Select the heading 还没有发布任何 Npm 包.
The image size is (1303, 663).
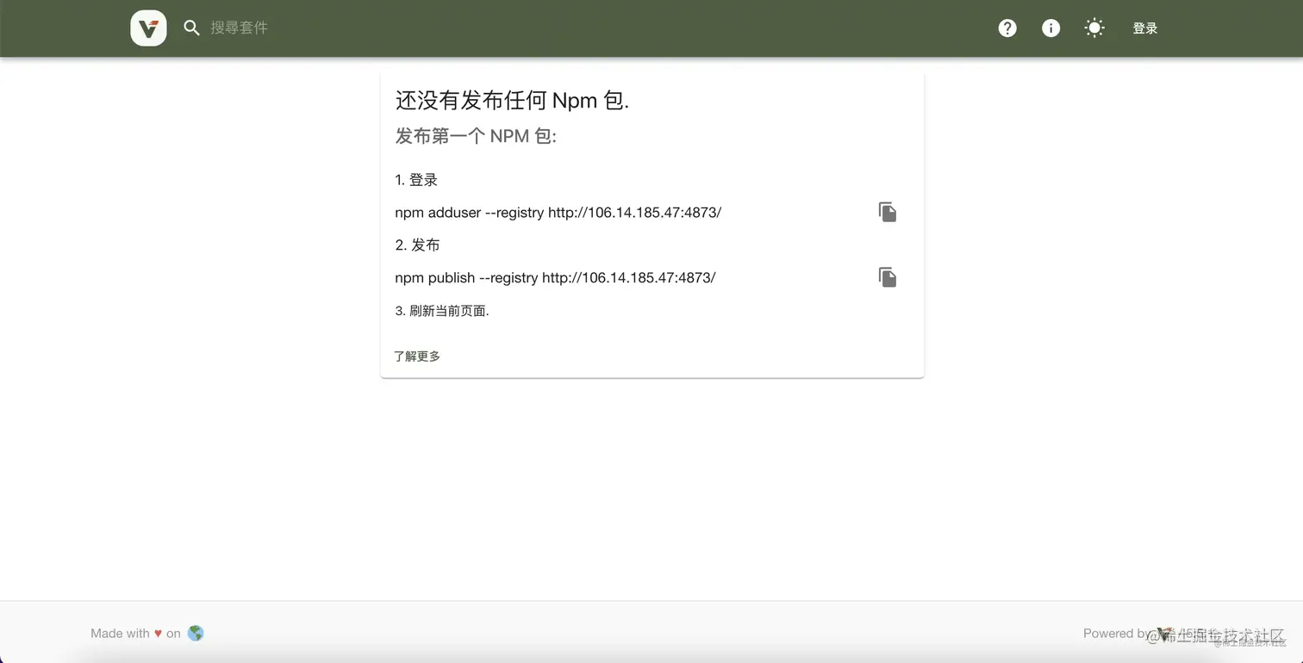pyautogui.click(x=513, y=101)
